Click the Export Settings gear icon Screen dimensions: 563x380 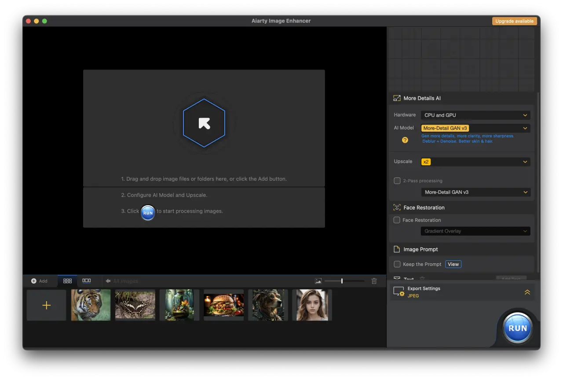pos(398,291)
